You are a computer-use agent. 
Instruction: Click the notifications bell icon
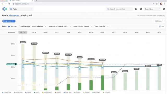tap(136, 9)
